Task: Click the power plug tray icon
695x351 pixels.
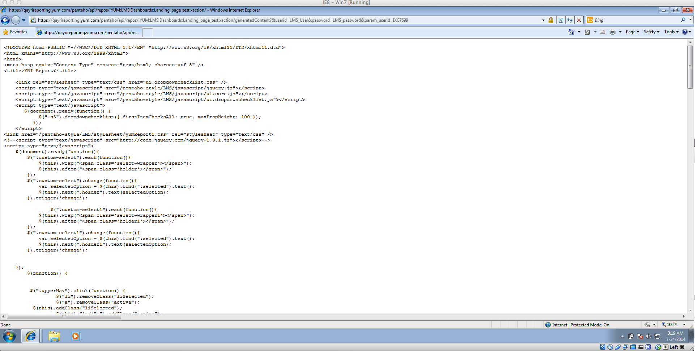Action: [631, 336]
